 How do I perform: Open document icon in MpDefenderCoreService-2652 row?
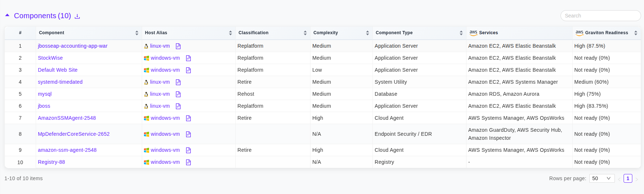click(x=188, y=134)
